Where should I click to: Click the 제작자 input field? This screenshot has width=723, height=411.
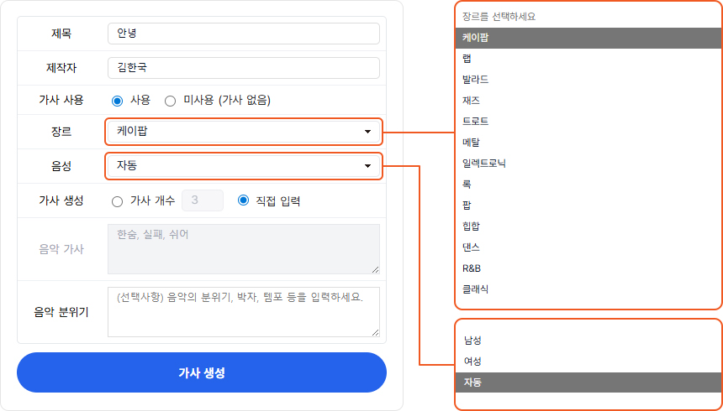tap(244, 68)
